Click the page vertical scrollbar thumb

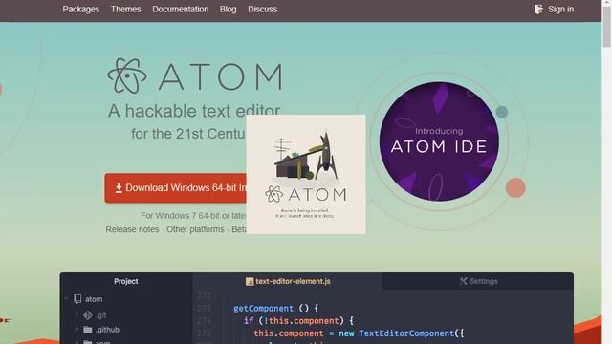coord(607,27)
